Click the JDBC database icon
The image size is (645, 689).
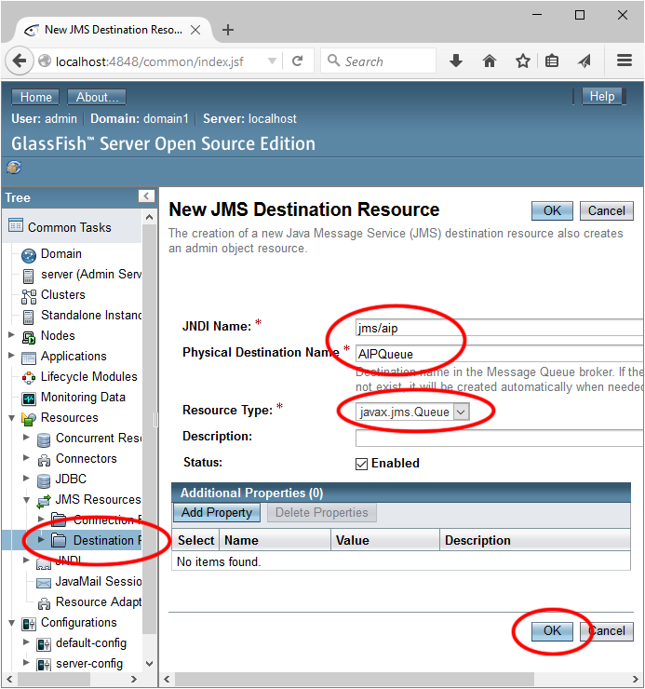click(44, 480)
